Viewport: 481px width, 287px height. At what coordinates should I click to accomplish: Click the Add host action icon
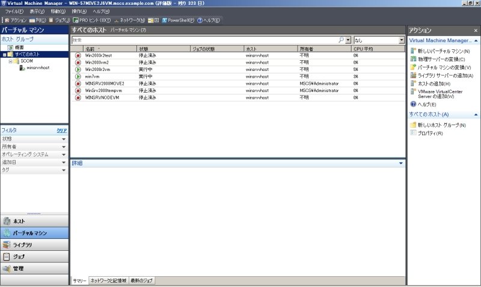(x=413, y=83)
